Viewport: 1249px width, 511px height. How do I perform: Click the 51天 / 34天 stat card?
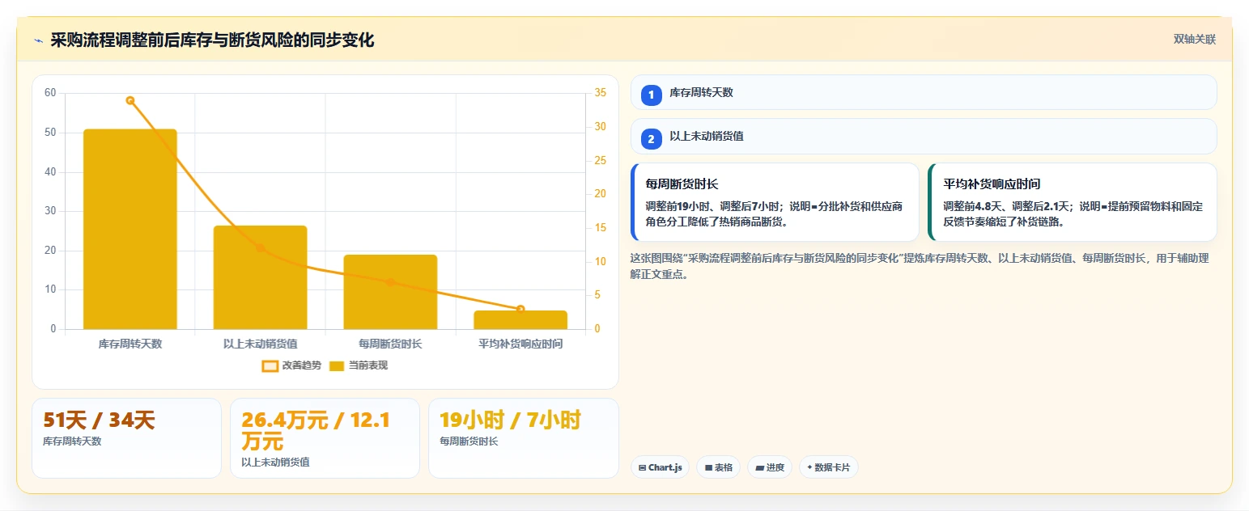126,438
